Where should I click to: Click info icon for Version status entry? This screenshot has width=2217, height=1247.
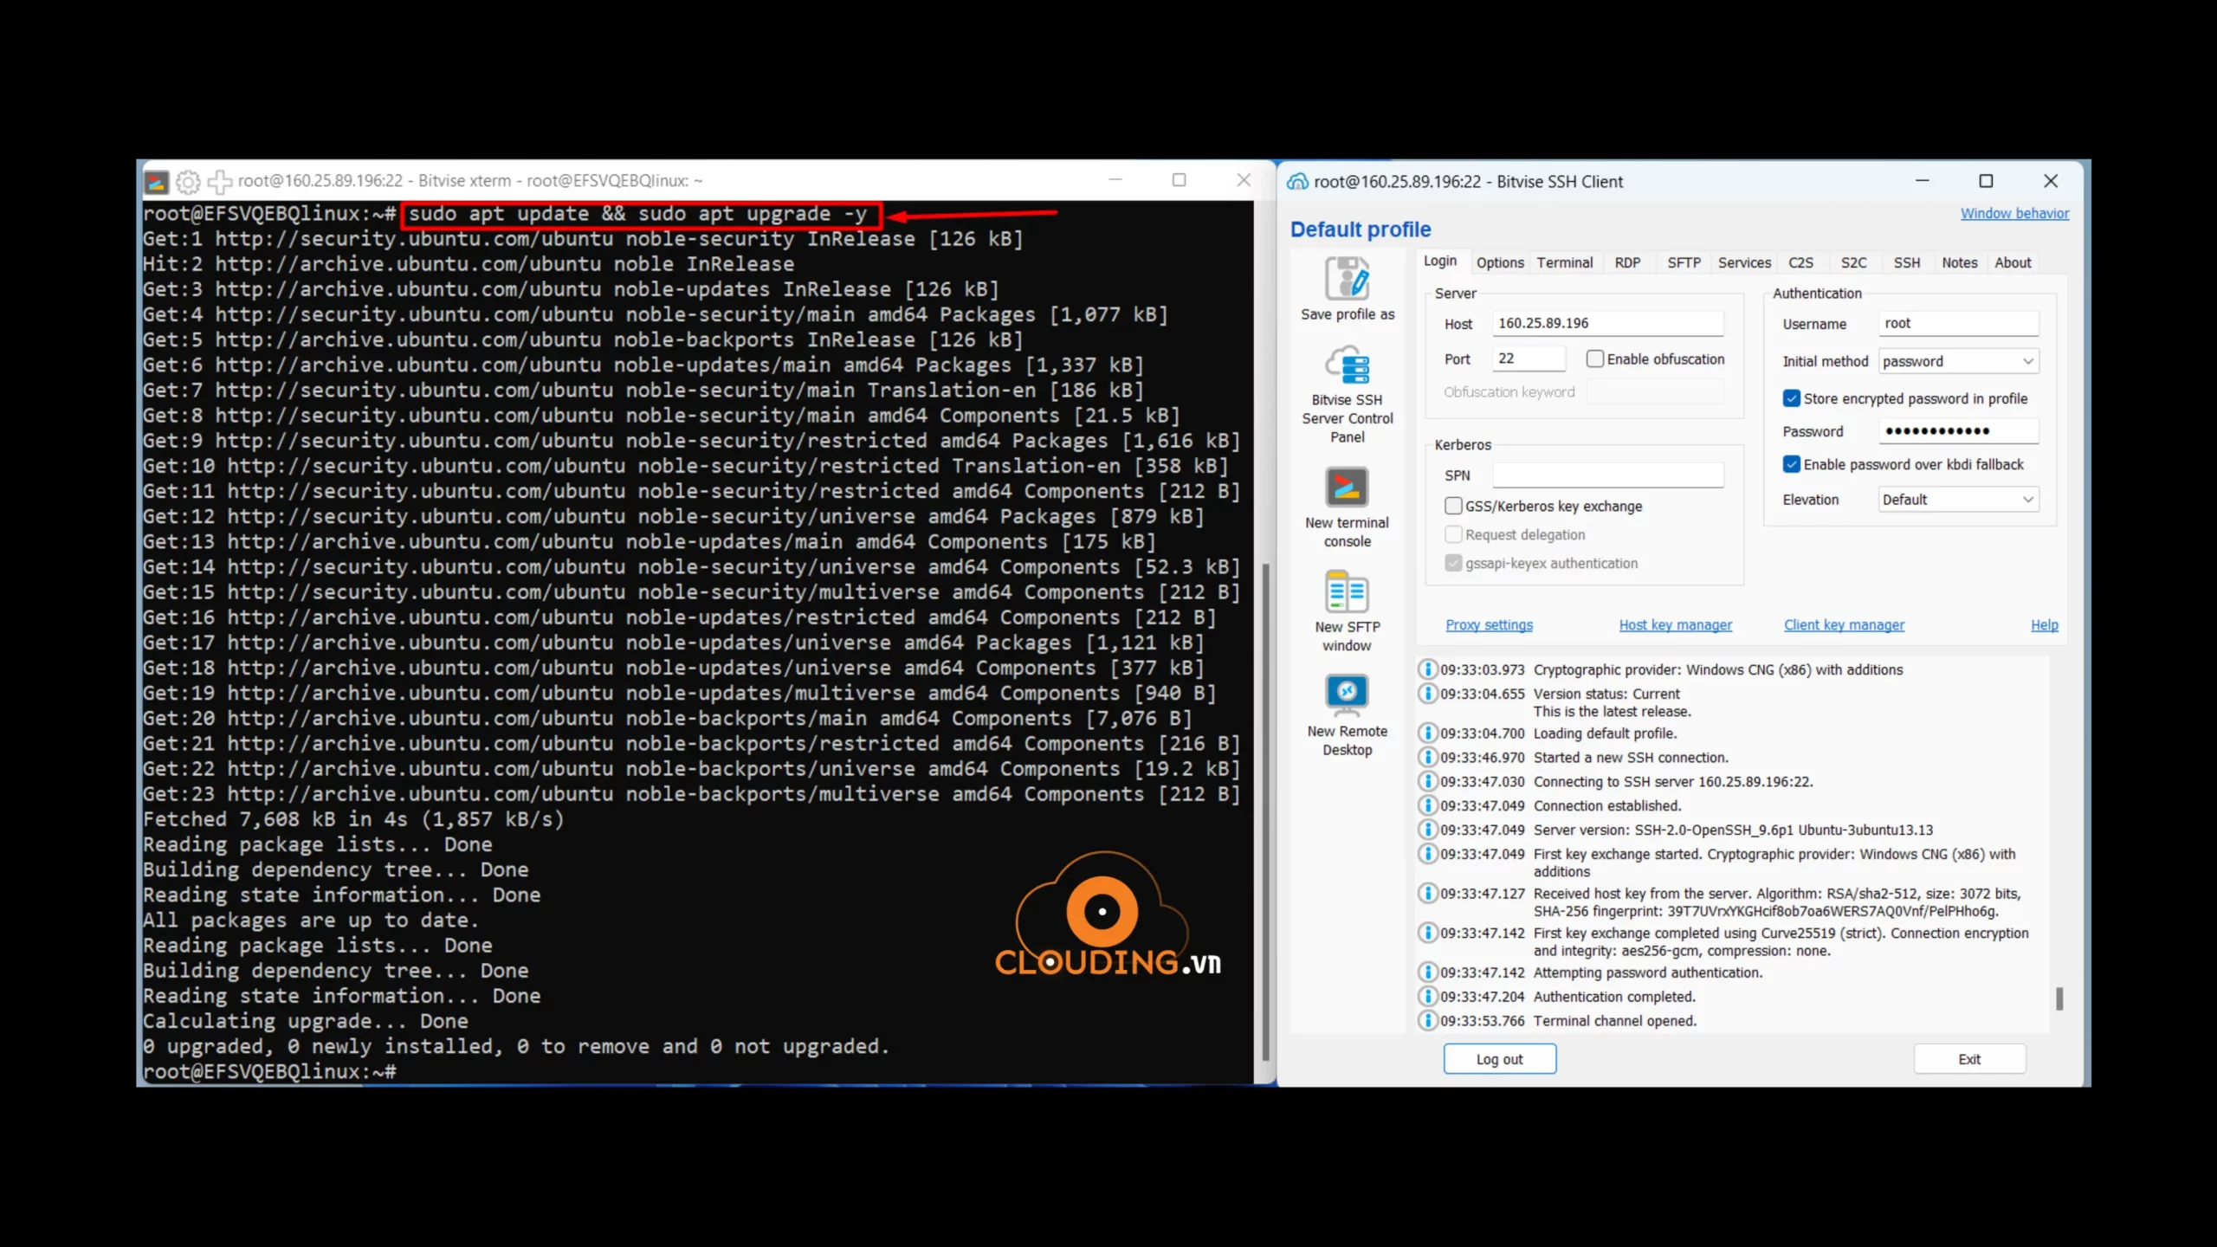click(1427, 694)
